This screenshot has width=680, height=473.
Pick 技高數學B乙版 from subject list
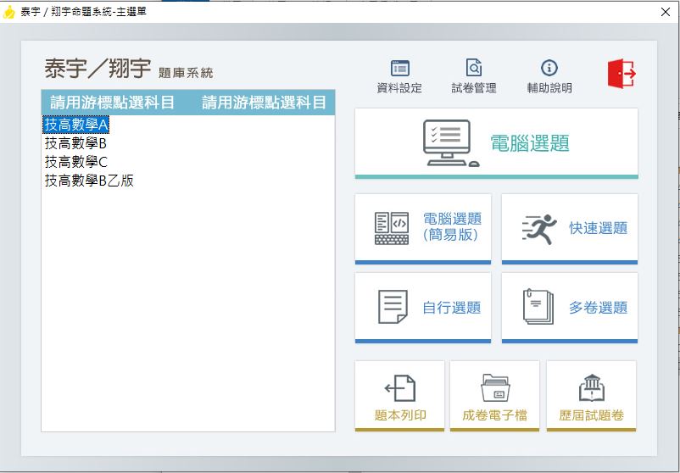[89, 181]
